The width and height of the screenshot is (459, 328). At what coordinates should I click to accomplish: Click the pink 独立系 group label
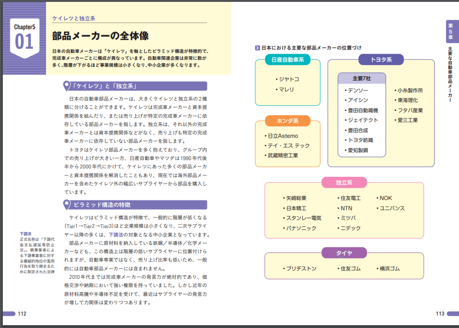(344, 182)
